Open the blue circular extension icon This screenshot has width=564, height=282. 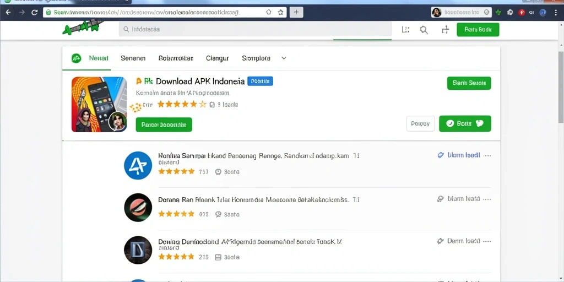(x=543, y=12)
